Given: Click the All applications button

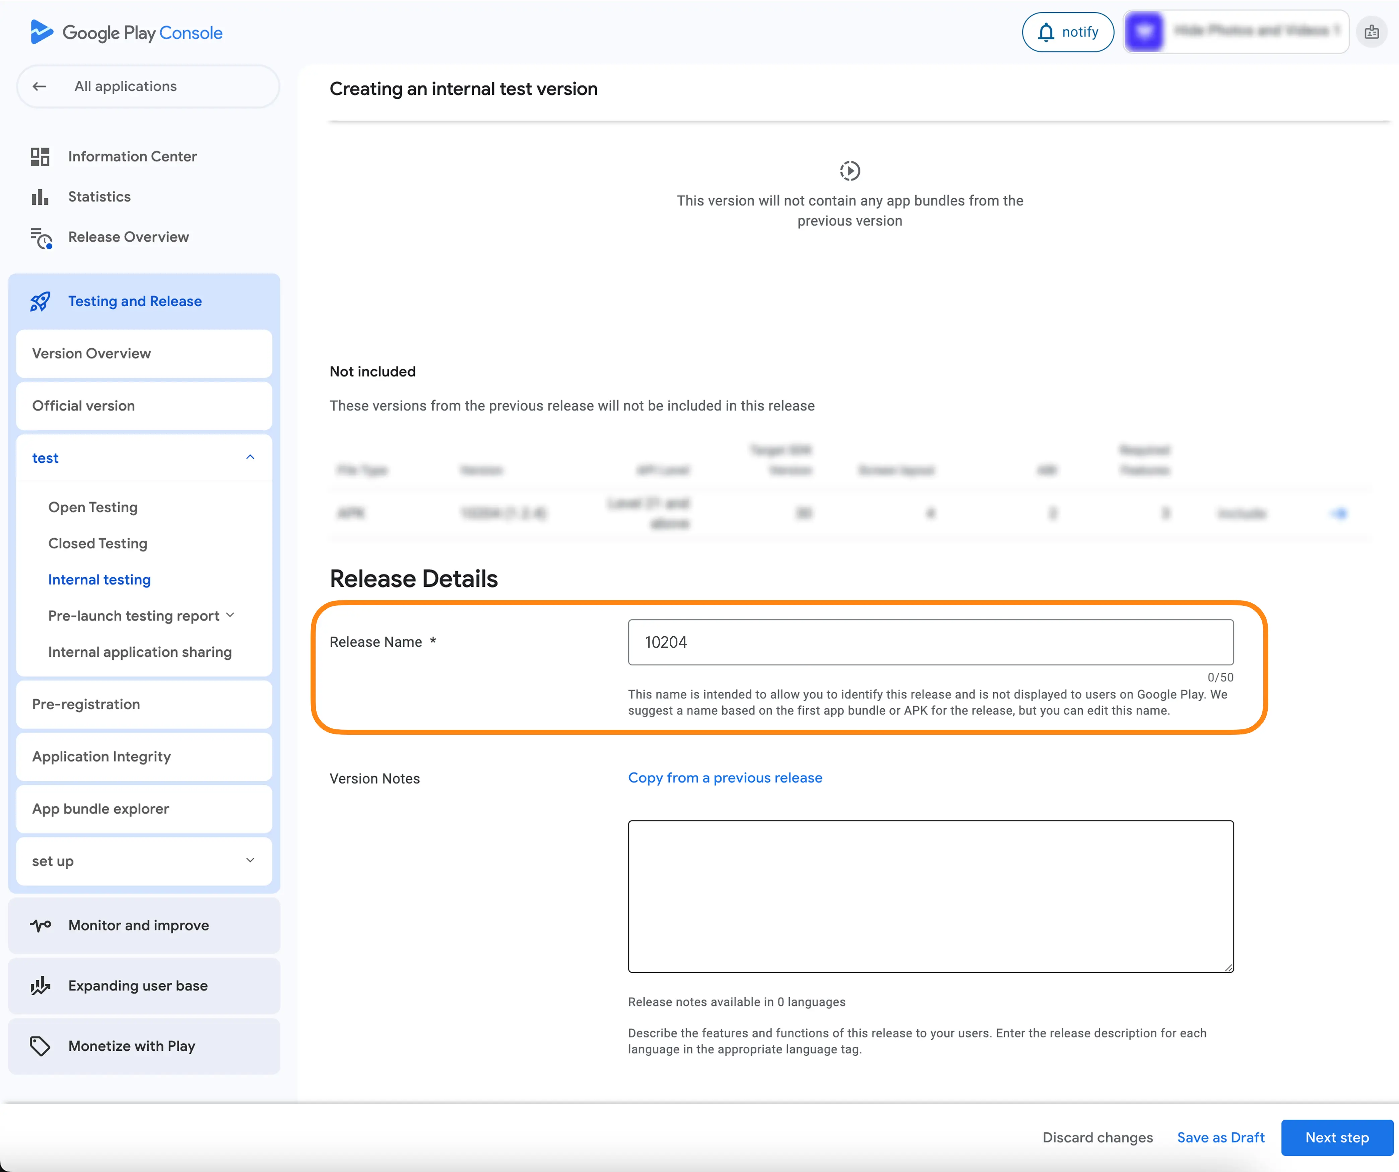Looking at the screenshot, I should (x=147, y=87).
